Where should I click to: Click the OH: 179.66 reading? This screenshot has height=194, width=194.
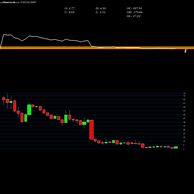click(x=135, y=12)
